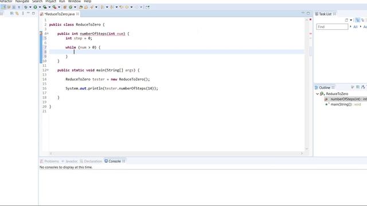Open the Window menu
367x206 pixels.
[x=75, y=1]
